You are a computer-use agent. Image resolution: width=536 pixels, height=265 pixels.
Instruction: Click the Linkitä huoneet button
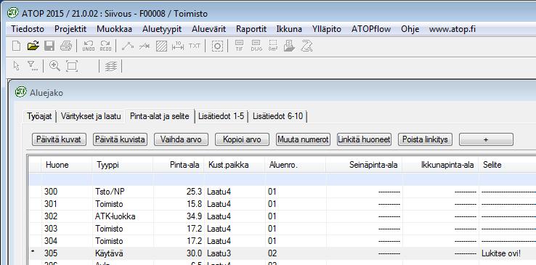pyautogui.click(x=364, y=139)
